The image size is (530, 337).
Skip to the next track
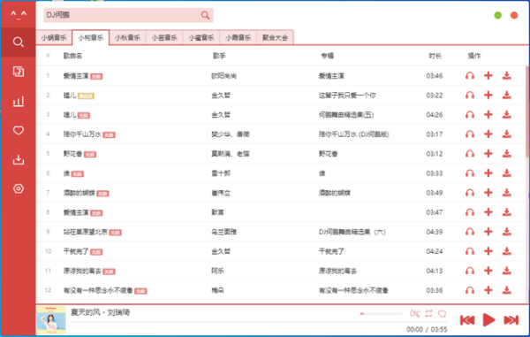pos(511,320)
